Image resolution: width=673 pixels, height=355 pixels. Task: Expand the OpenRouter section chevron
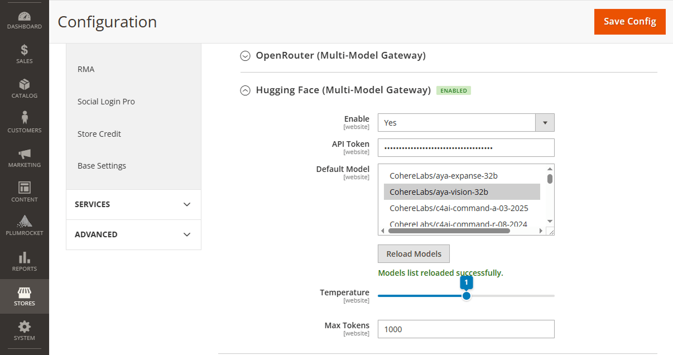245,56
